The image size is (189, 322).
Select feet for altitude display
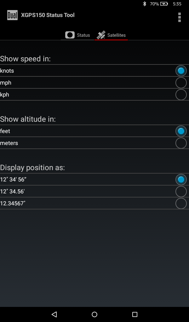[181, 131]
